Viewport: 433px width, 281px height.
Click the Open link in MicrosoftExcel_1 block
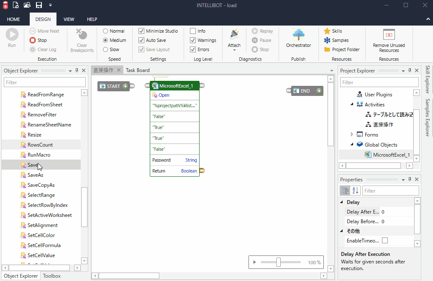(x=162, y=95)
